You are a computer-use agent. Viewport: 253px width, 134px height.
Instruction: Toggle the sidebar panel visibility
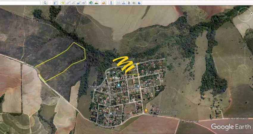[x=55, y=3]
